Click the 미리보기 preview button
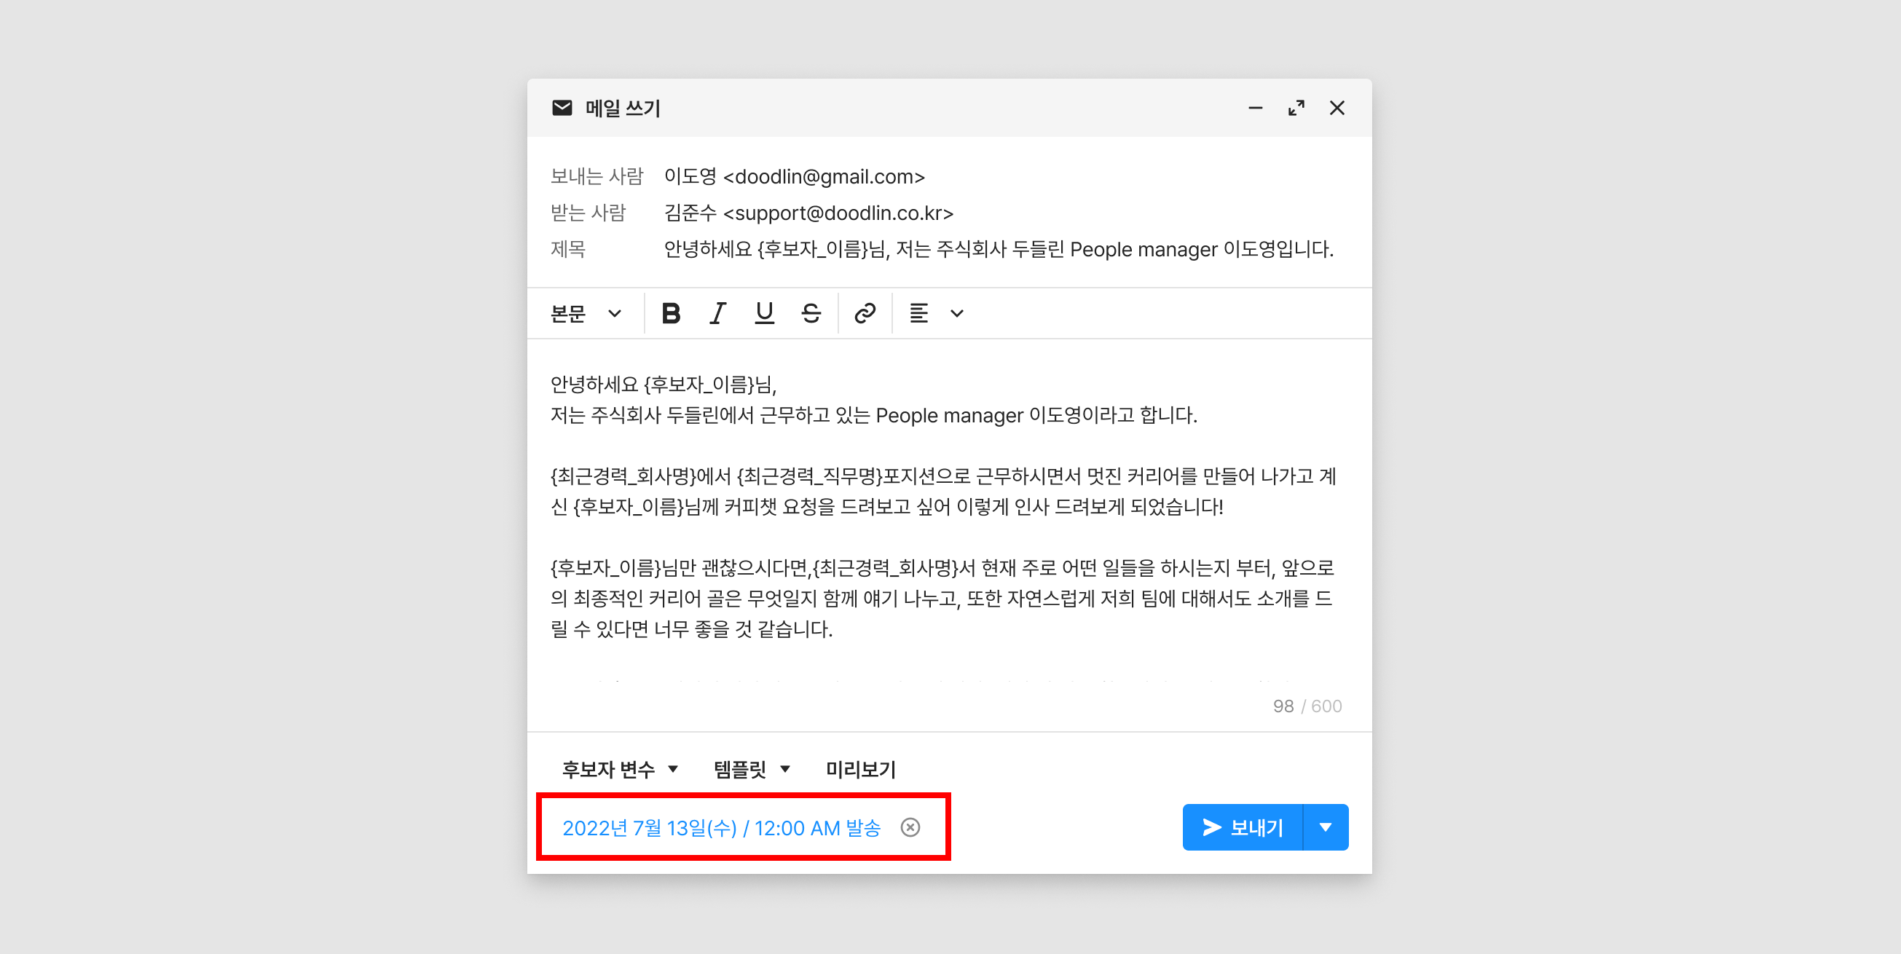Image resolution: width=1901 pixels, height=954 pixels. click(859, 770)
